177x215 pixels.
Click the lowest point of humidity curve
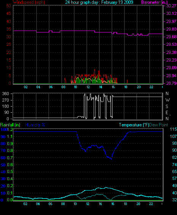pos(111,159)
